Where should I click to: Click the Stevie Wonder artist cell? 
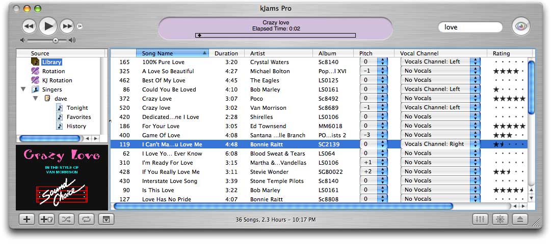(269, 172)
